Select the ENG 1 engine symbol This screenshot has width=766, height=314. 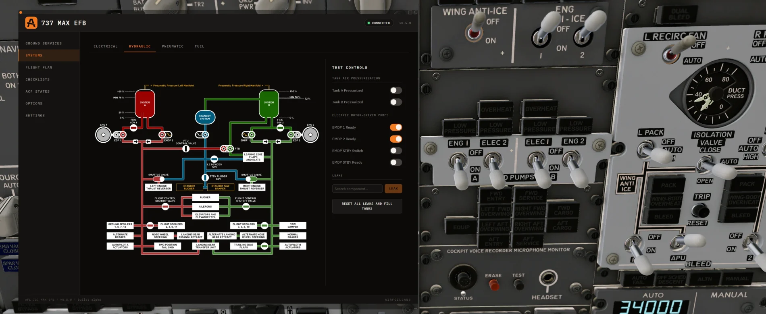[x=103, y=135]
